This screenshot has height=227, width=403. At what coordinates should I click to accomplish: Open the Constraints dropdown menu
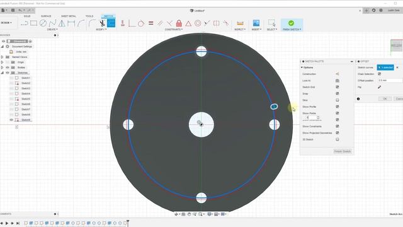tap(174, 30)
